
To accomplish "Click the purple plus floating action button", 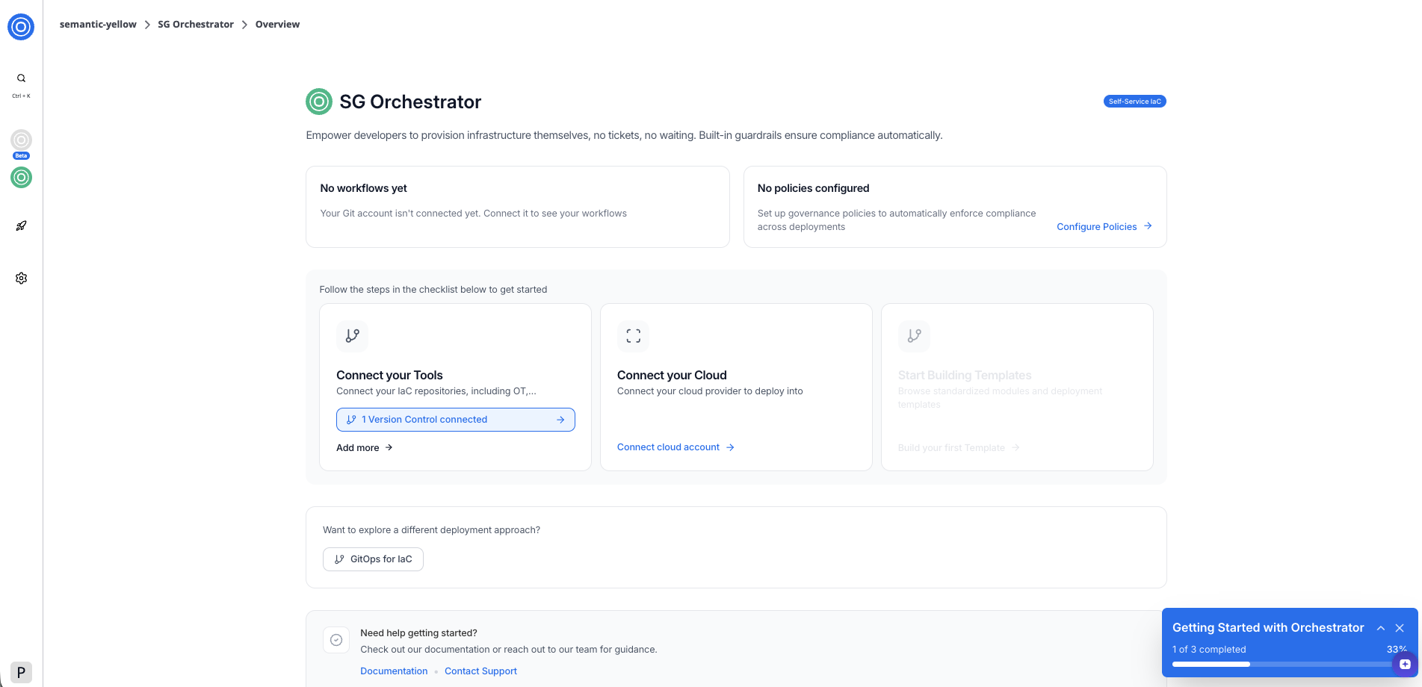I will [x=1403, y=663].
